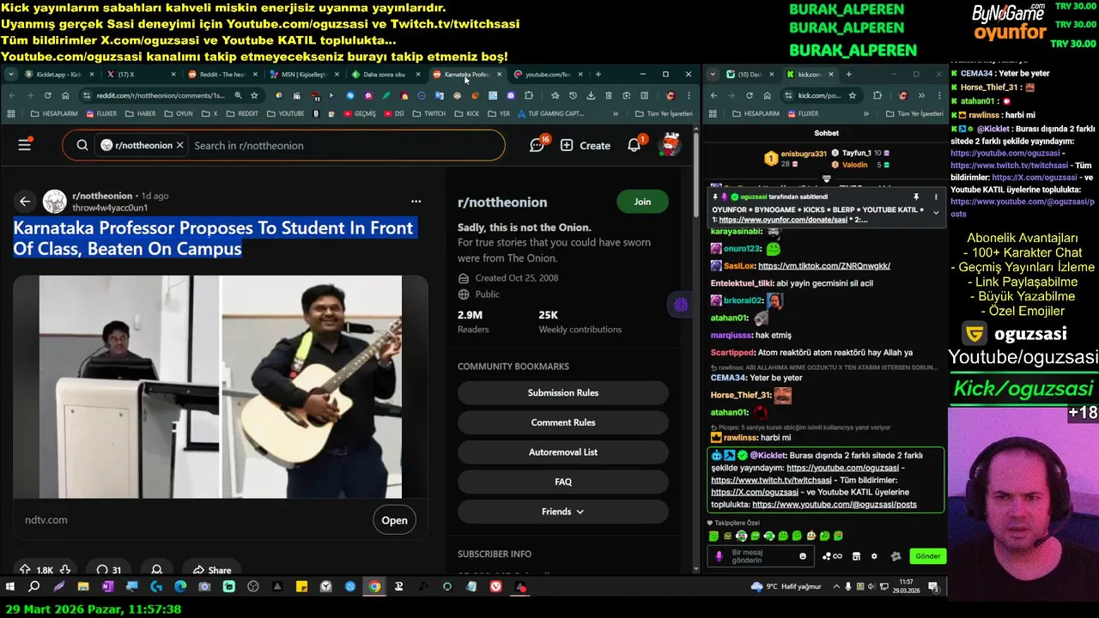Go back using post back arrow
This screenshot has width=1099, height=618.
25,202
